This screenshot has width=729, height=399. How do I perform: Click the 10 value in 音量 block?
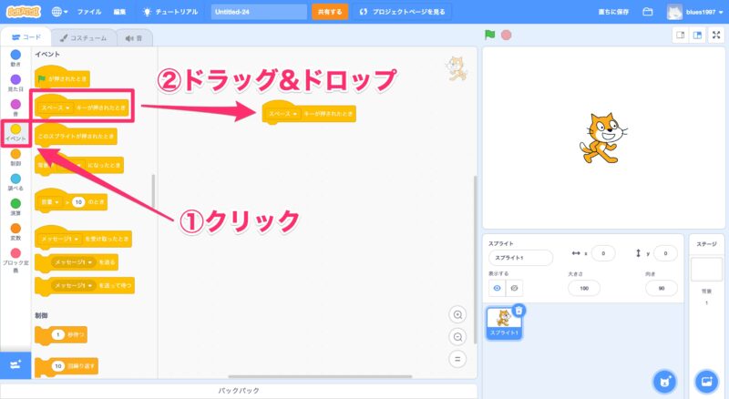click(x=78, y=202)
